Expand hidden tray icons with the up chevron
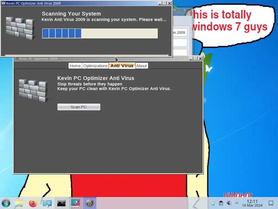This screenshot has width=278, height=209. tap(236, 203)
